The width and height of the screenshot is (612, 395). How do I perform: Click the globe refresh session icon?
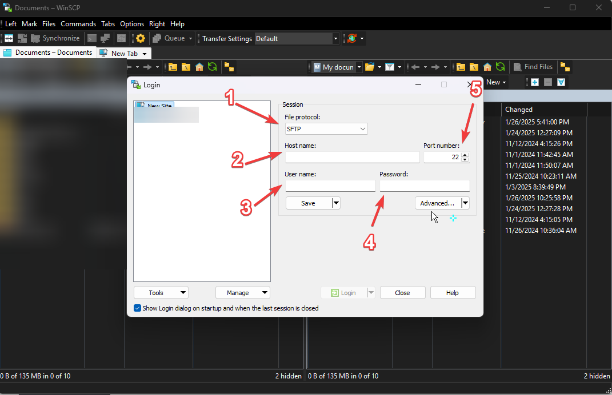point(352,38)
